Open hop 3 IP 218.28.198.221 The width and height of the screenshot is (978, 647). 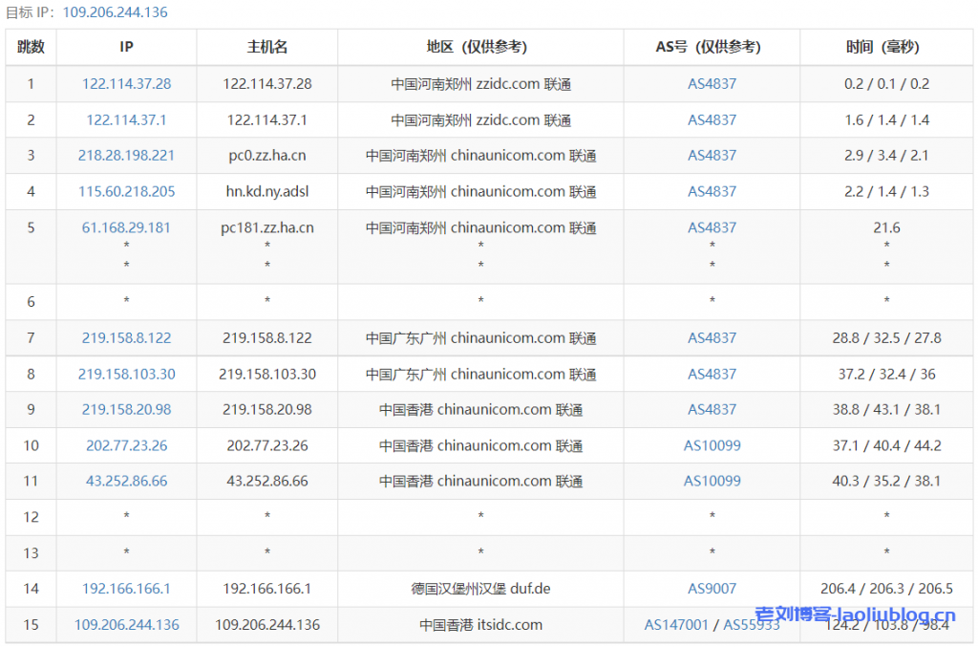click(126, 156)
